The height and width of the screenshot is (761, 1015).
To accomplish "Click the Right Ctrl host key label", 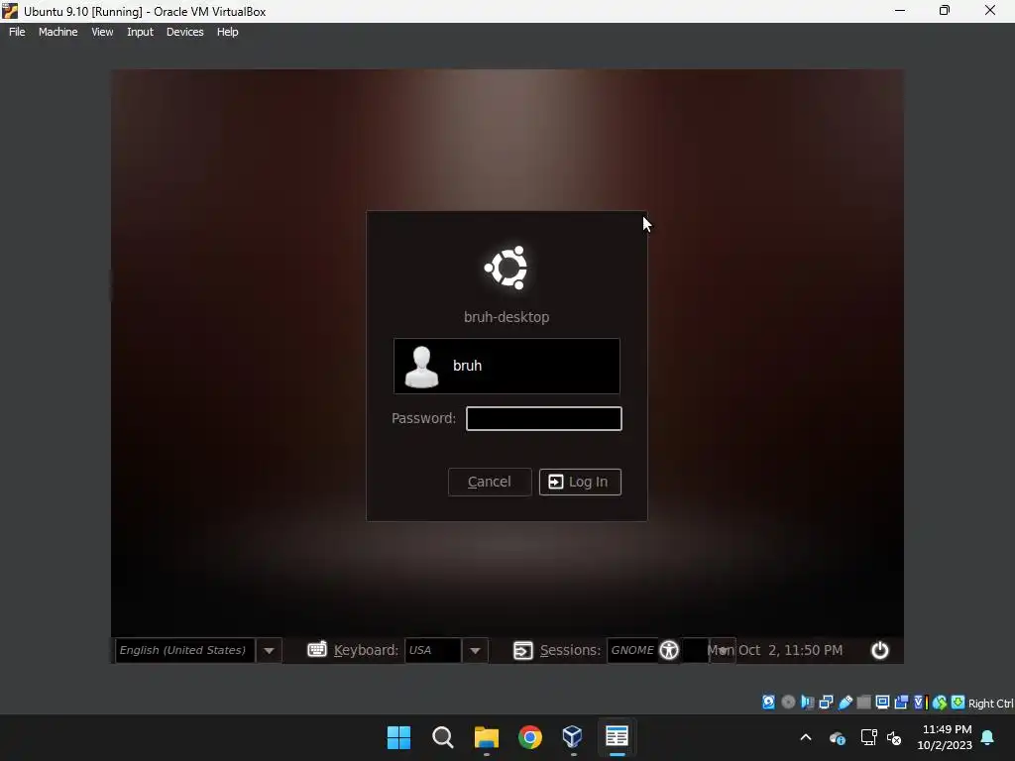I will pyautogui.click(x=991, y=704).
